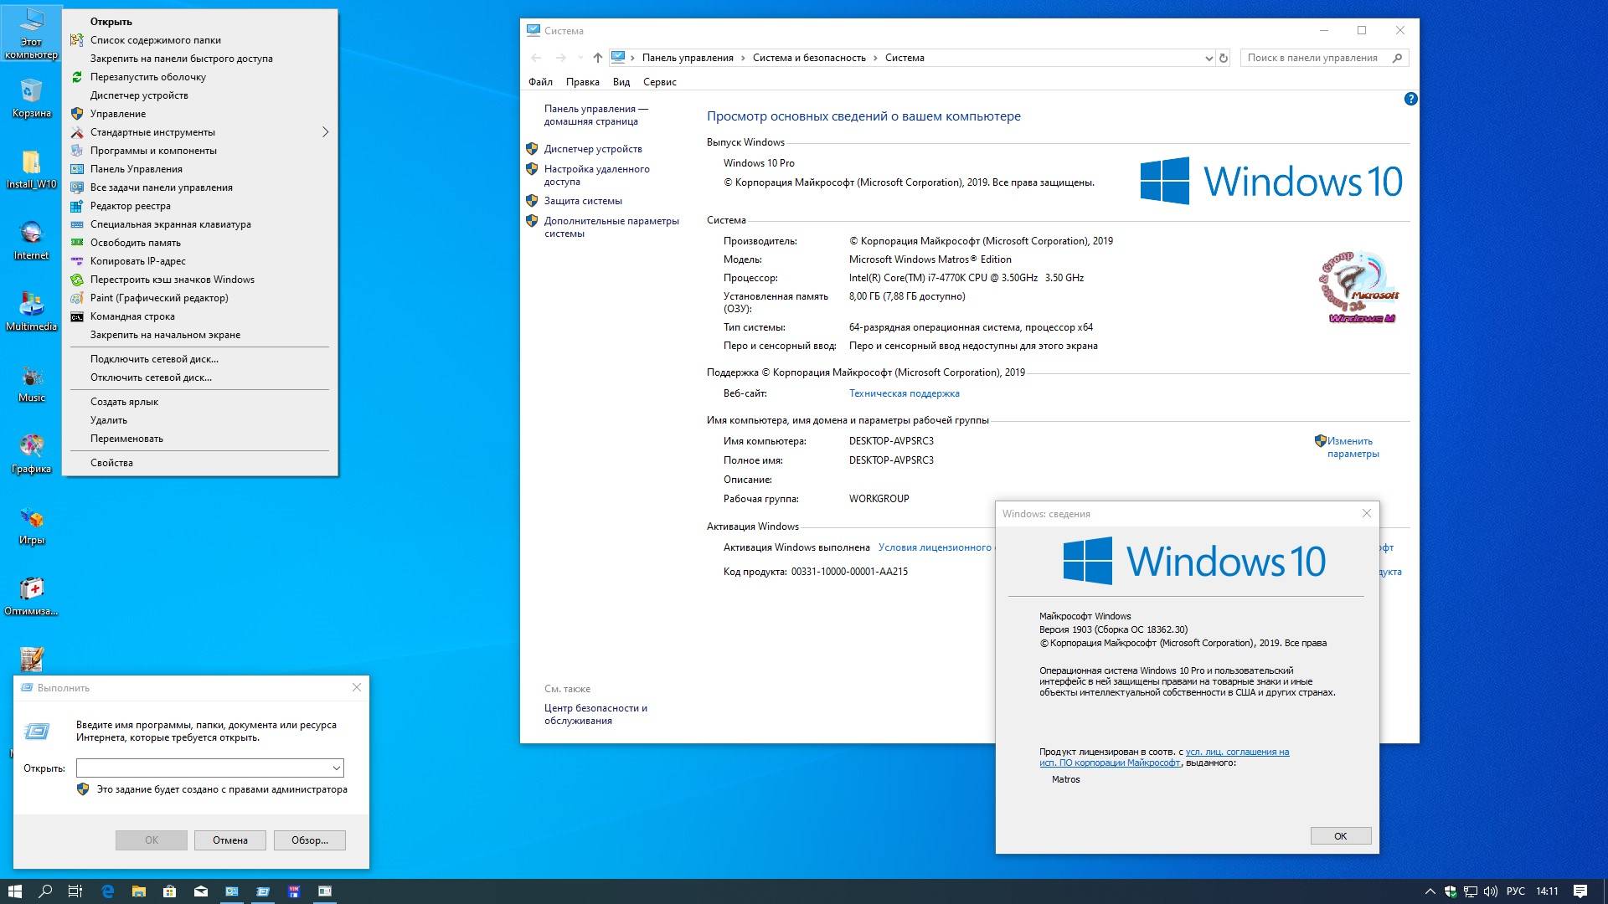
Task: Open the Install_W10 folder icon
Action: click(31, 170)
